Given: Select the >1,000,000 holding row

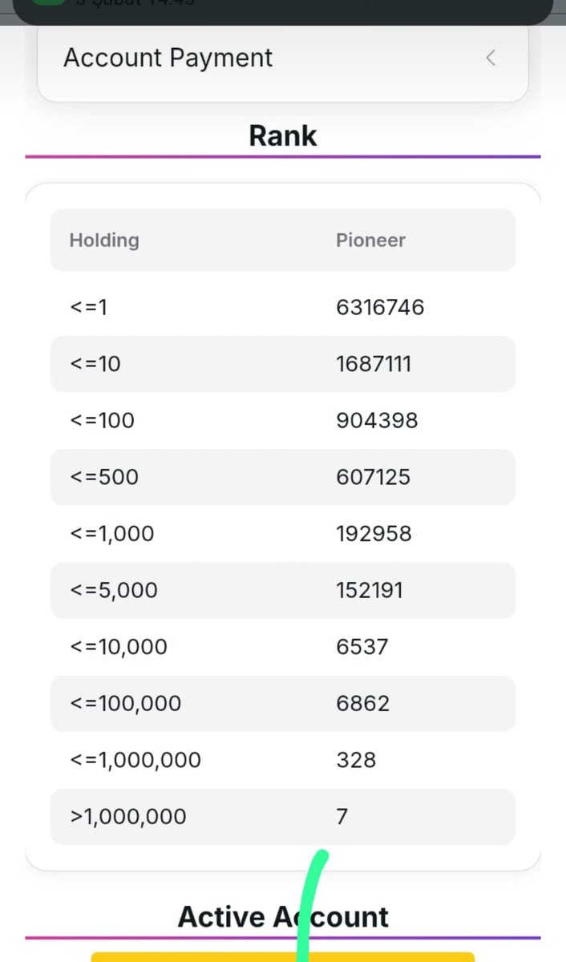Looking at the screenshot, I should (283, 816).
